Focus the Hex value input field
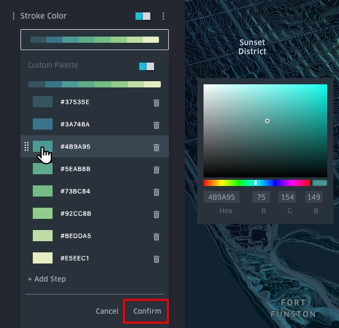339x328 pixels. point(221,197)
